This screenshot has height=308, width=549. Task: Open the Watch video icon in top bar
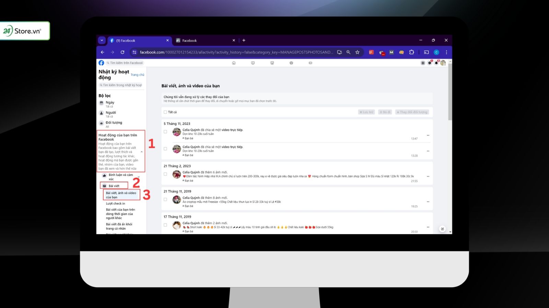pyautogui.click(x=253, y=63)
